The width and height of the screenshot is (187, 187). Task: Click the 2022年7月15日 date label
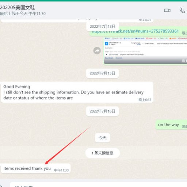tap(102, 73)
